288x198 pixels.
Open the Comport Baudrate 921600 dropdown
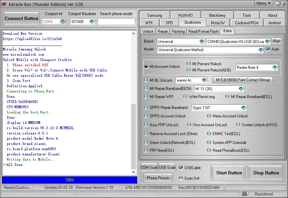pos(92,22)
